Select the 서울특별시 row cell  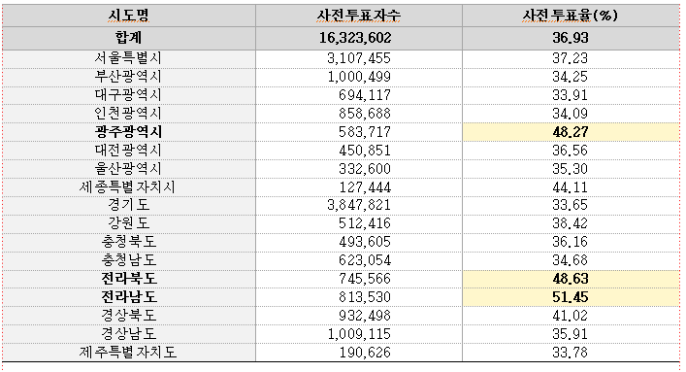point(129,58)
